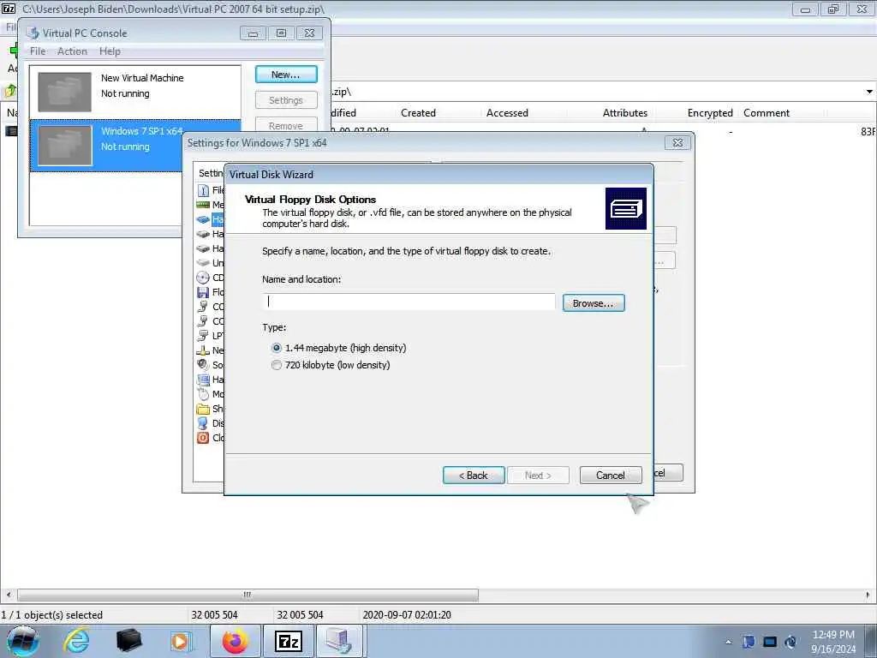Select the CD/DVD Drive setting icon
The height and width of the screenshot is (658, 877).
(x=204, y=278)
